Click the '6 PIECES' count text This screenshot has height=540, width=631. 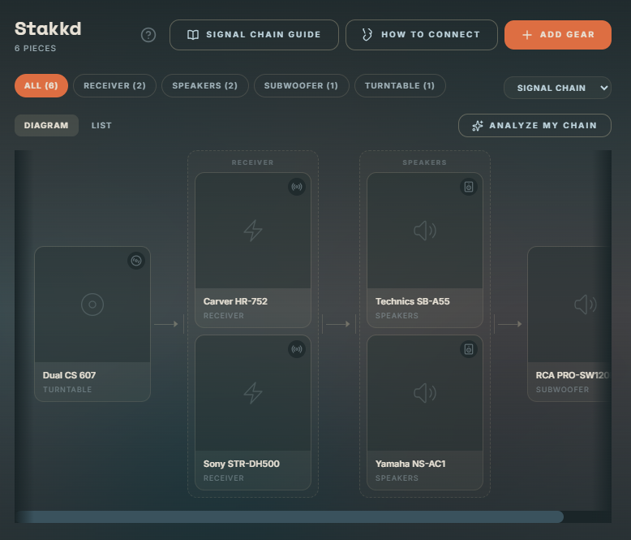click(x=36, y=49)
